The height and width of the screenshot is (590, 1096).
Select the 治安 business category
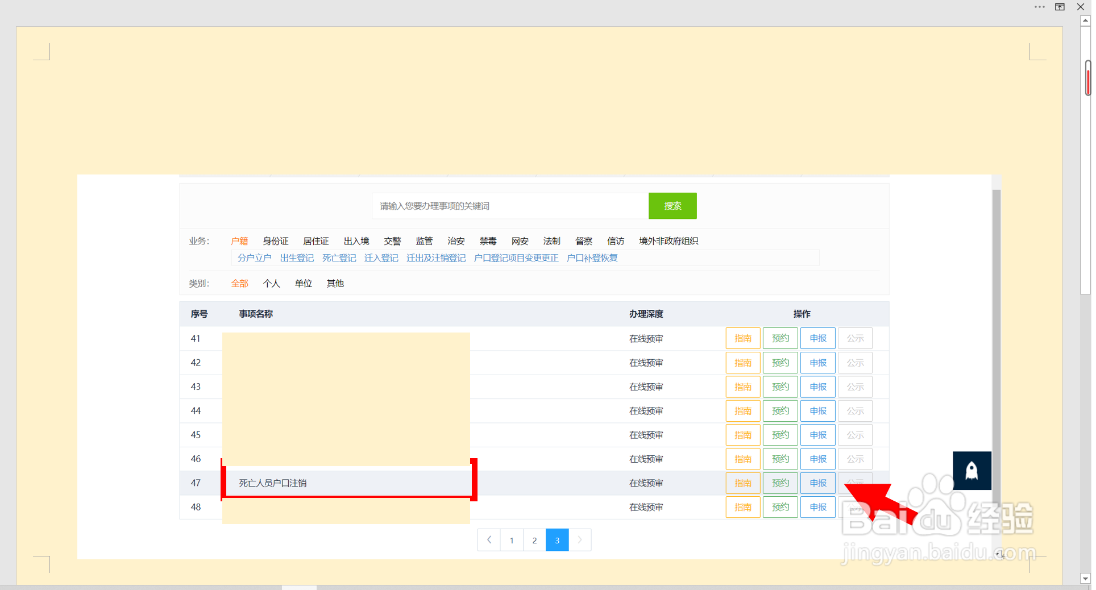[456, 241]
